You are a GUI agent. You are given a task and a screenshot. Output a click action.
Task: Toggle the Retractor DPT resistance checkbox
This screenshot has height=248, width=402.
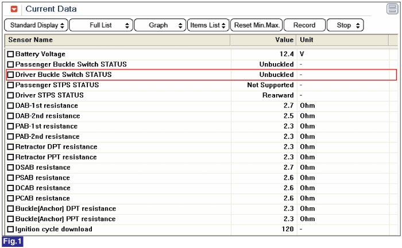coord(10,147)
